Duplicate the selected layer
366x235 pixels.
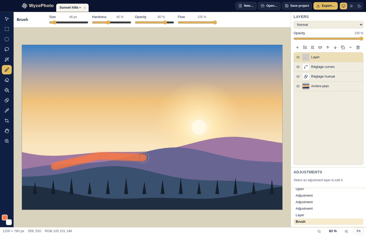click(343, 47)
